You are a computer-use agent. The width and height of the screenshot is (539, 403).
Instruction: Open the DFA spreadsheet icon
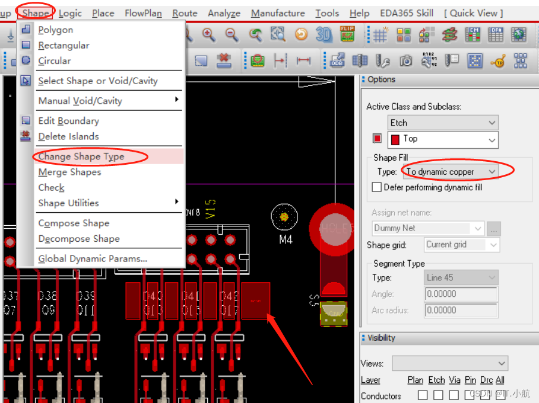click(x=496, y=35)
